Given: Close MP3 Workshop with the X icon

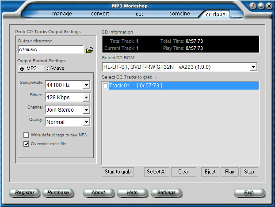Looking at the screenshot, I should point(269,6).
